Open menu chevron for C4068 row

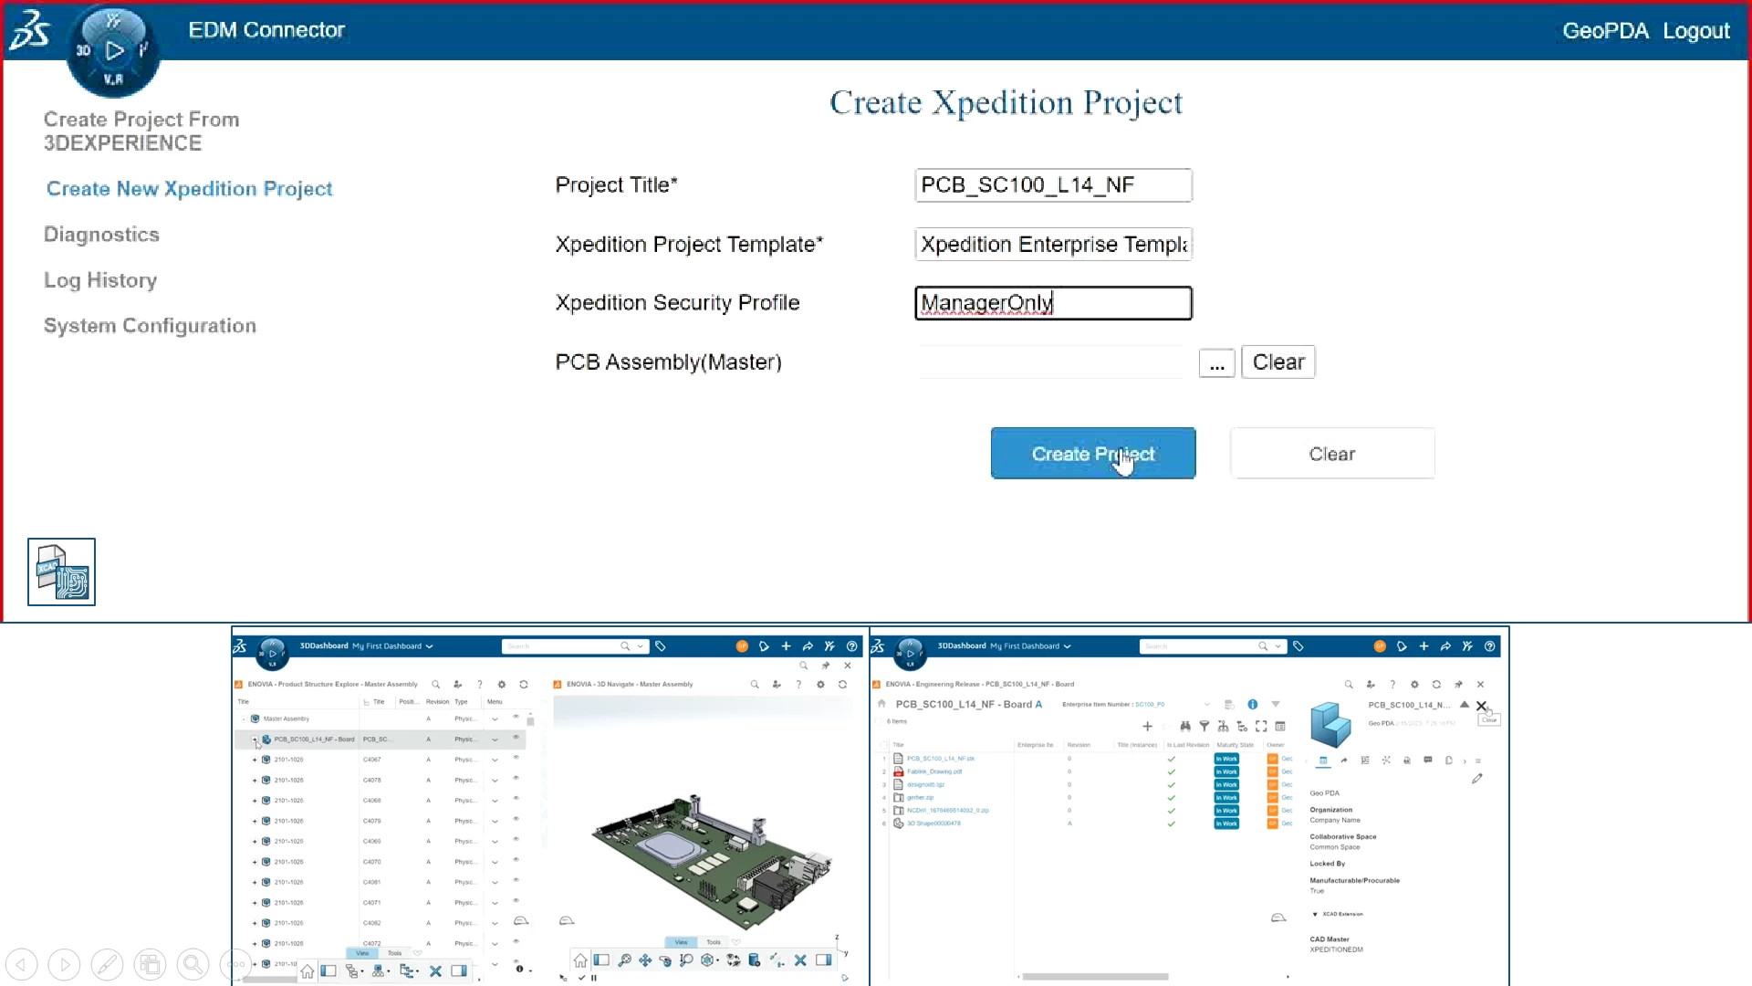click(495, 801)
